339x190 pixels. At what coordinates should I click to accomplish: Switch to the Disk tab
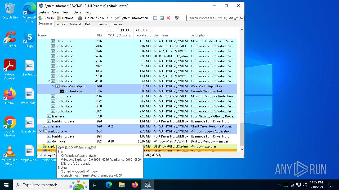[88, 24]
